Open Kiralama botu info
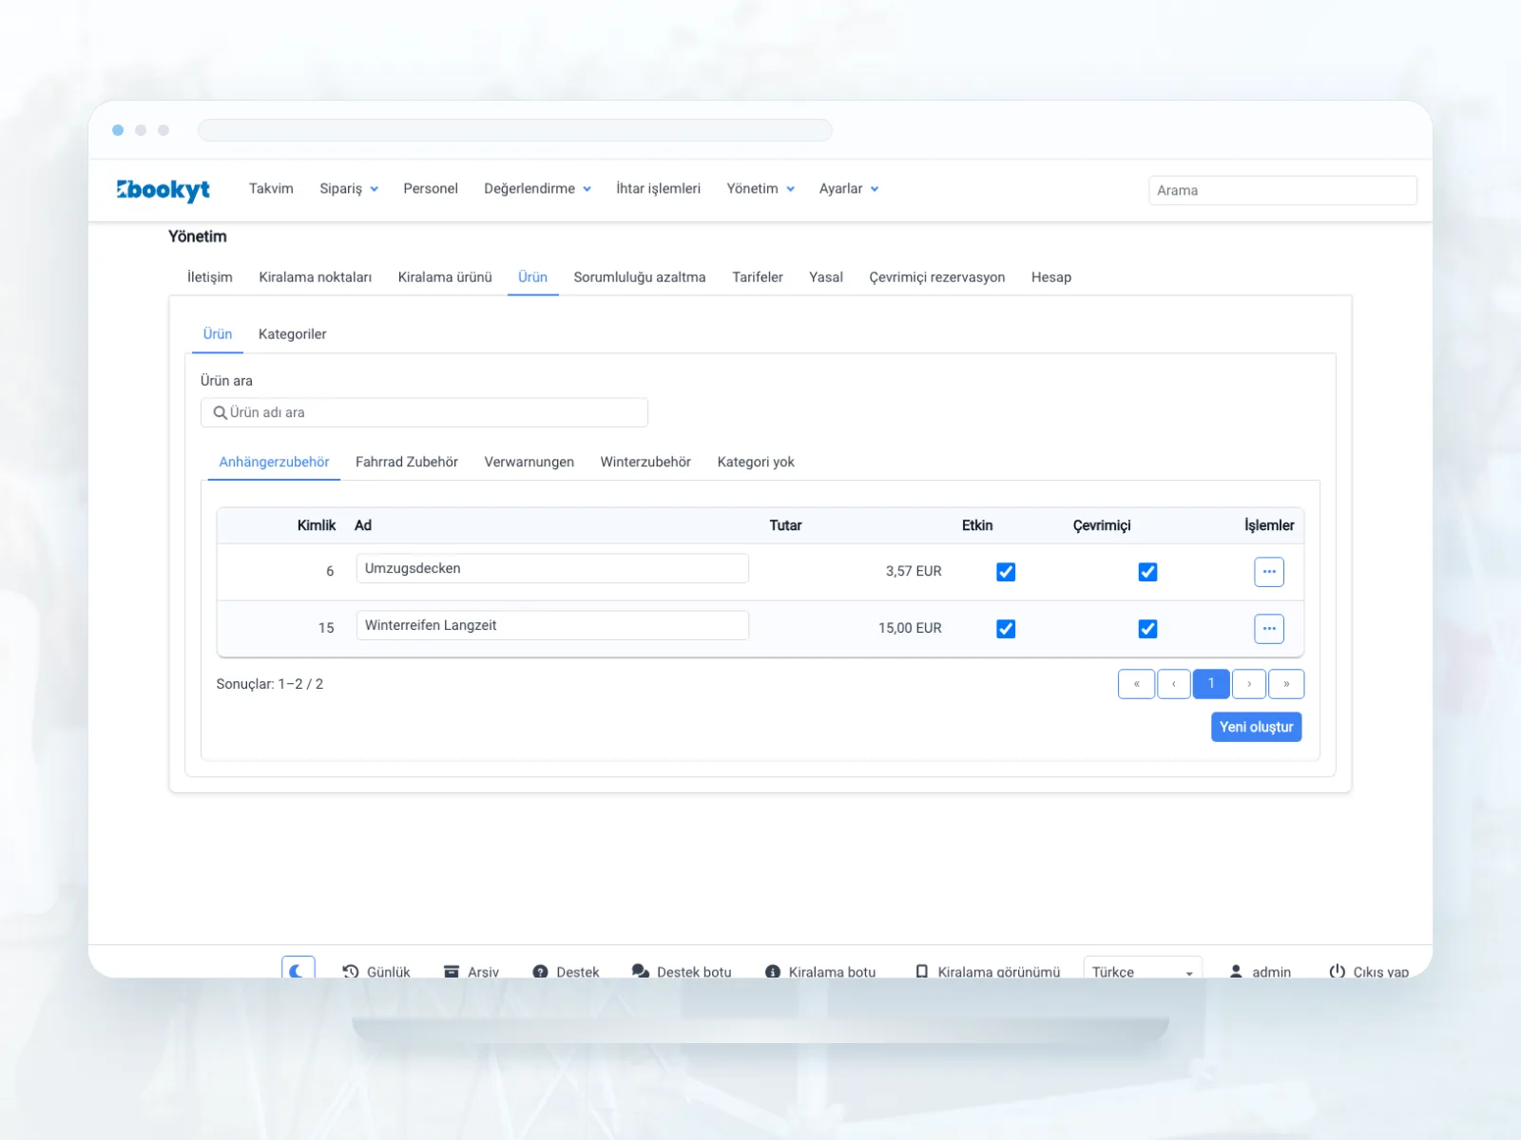Image resolution: width=1521 pixels, height=1140 pixels. (820, 972)
